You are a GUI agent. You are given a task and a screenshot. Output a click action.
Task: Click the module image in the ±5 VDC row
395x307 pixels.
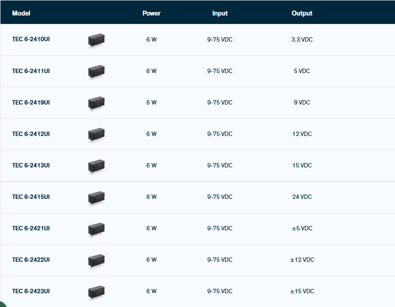[x=96, y=229]
